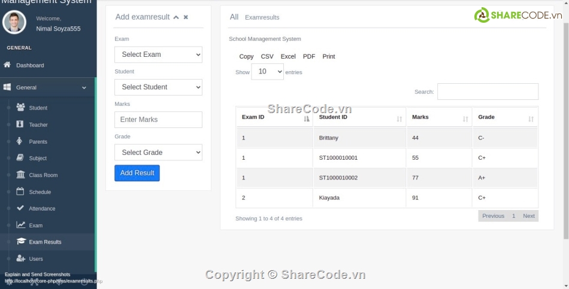Click the Student icon in sidebar
Screen dimensions: 569x289
tap(21, 108)
